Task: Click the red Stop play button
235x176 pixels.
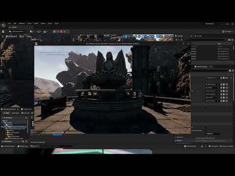Action: pyautogui.click(x=61, y=32)
